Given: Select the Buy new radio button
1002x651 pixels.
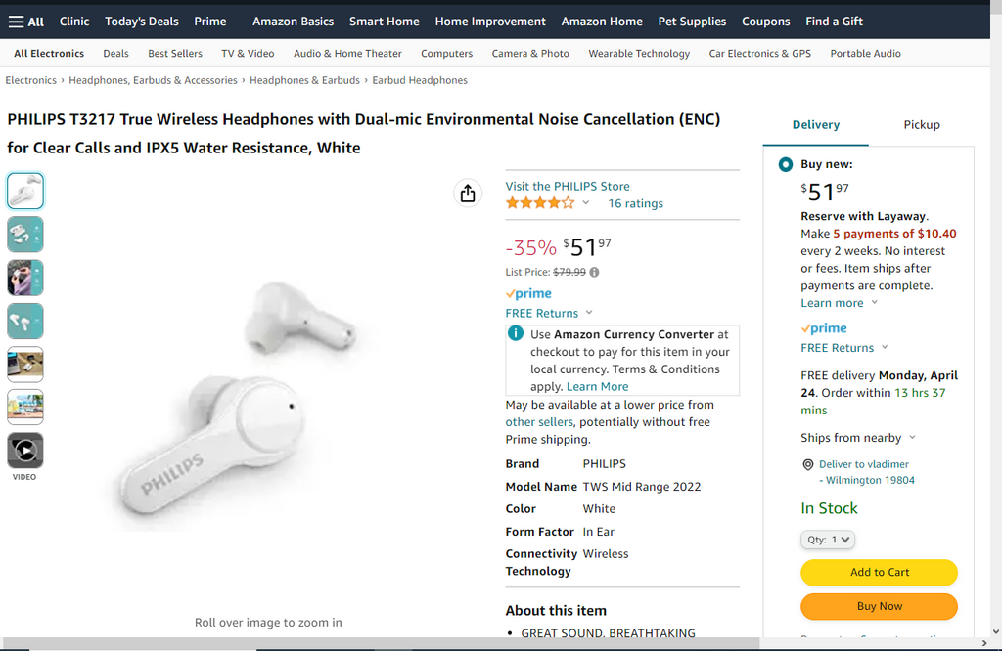Looking at the screenshot, I should click(x=785, y=165).
